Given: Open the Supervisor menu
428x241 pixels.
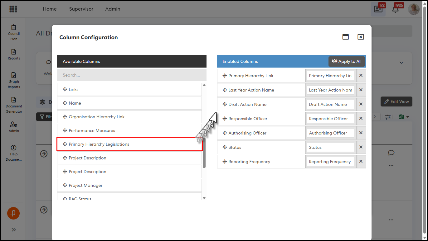Looking at the screenshot, I should point(81,9).
